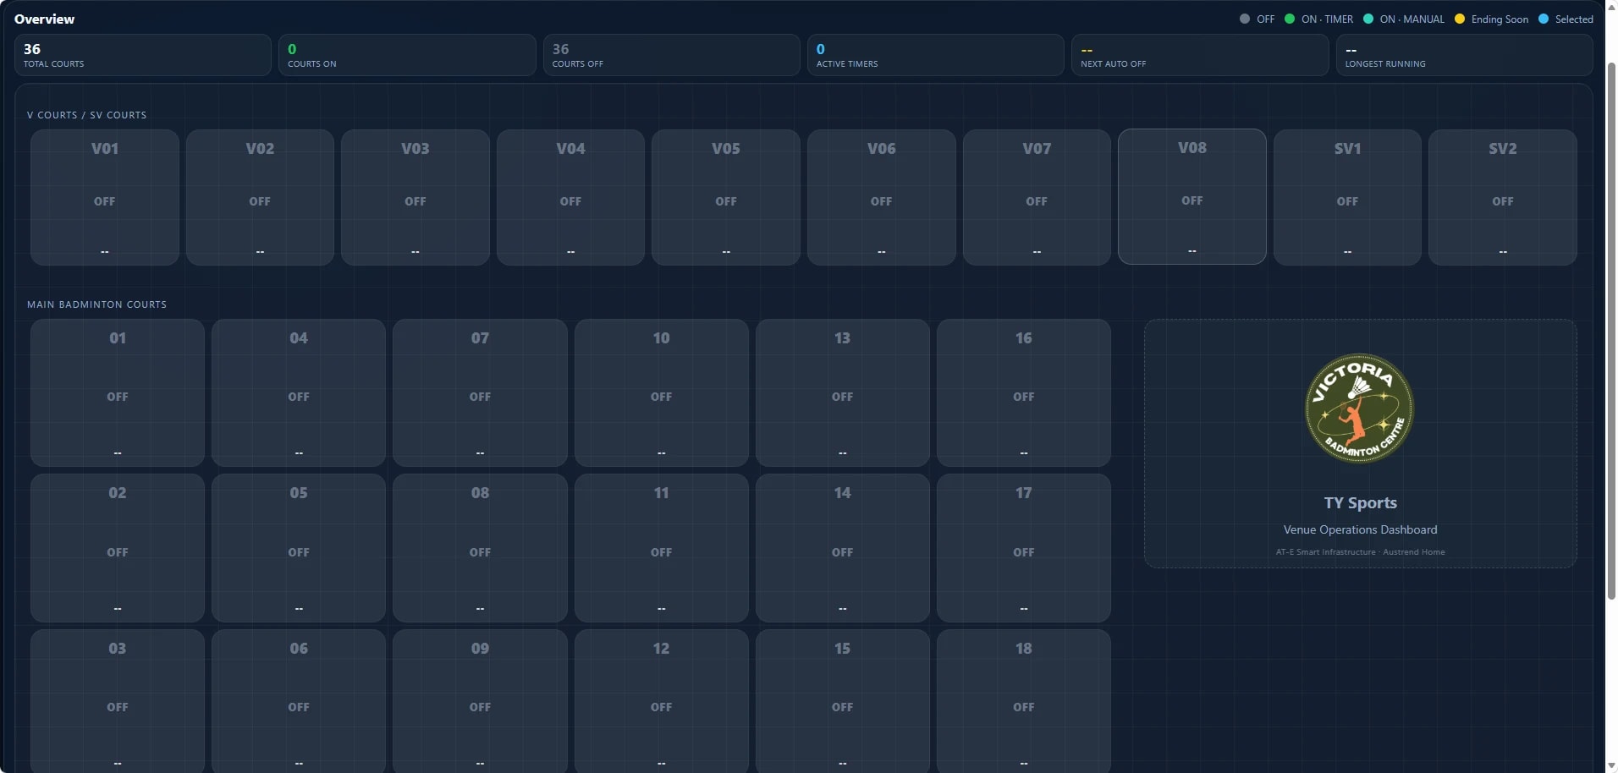Pick main badminton court 17
Viewport: 1618px width, 773px height.
1024,548
